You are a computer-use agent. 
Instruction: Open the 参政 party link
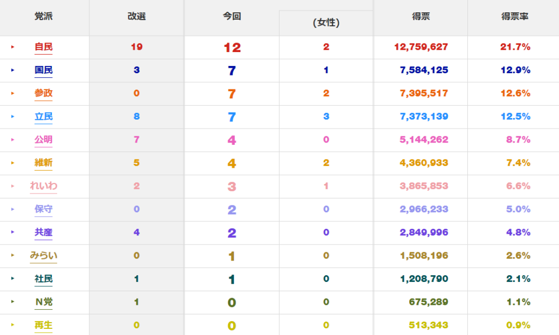(x=44, y=93)
